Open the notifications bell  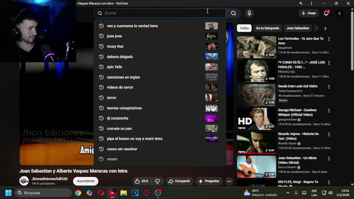point(326,13)
